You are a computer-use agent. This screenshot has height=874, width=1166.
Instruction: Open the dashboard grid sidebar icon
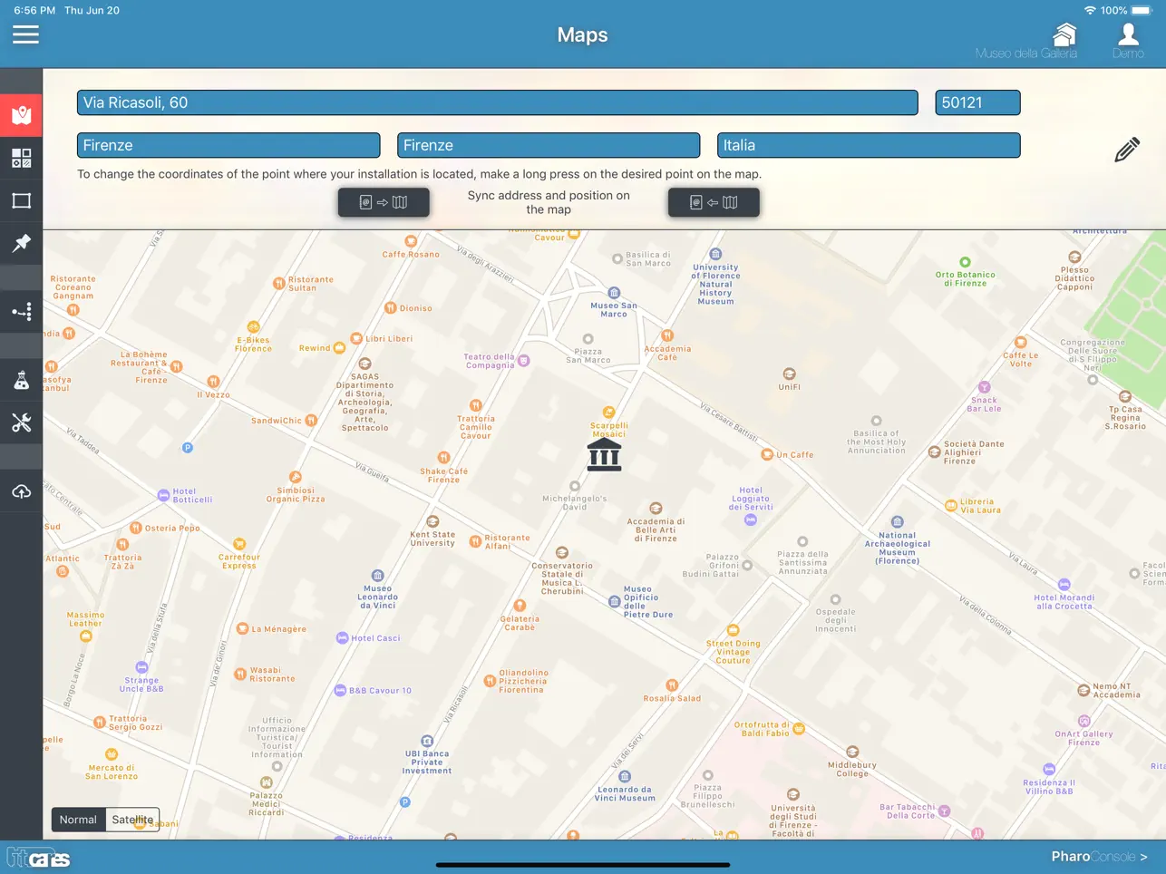(x=21, y=158)
